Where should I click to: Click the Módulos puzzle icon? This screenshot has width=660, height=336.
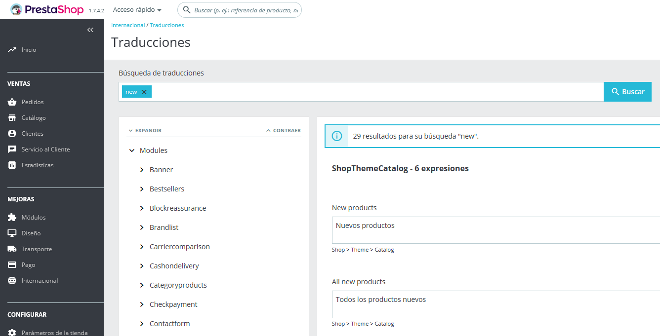(x=12, y=218)
